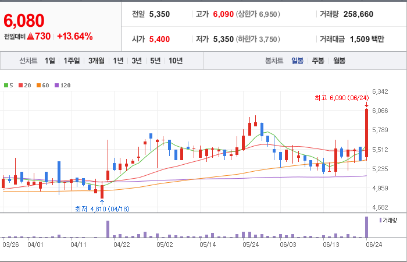Image resolution: width=407 pixels, height=262 pixels.
Task: Click the 6,342 price axis label
Action: click(x=380, y=91)
